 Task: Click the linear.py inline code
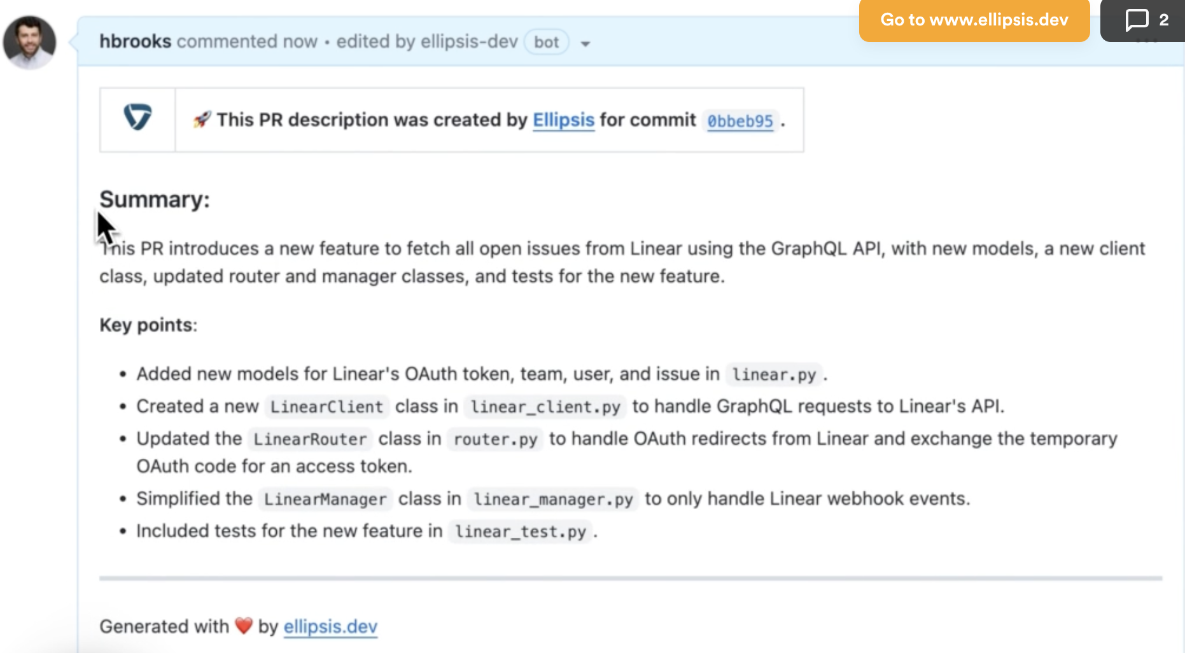(773, 374)
